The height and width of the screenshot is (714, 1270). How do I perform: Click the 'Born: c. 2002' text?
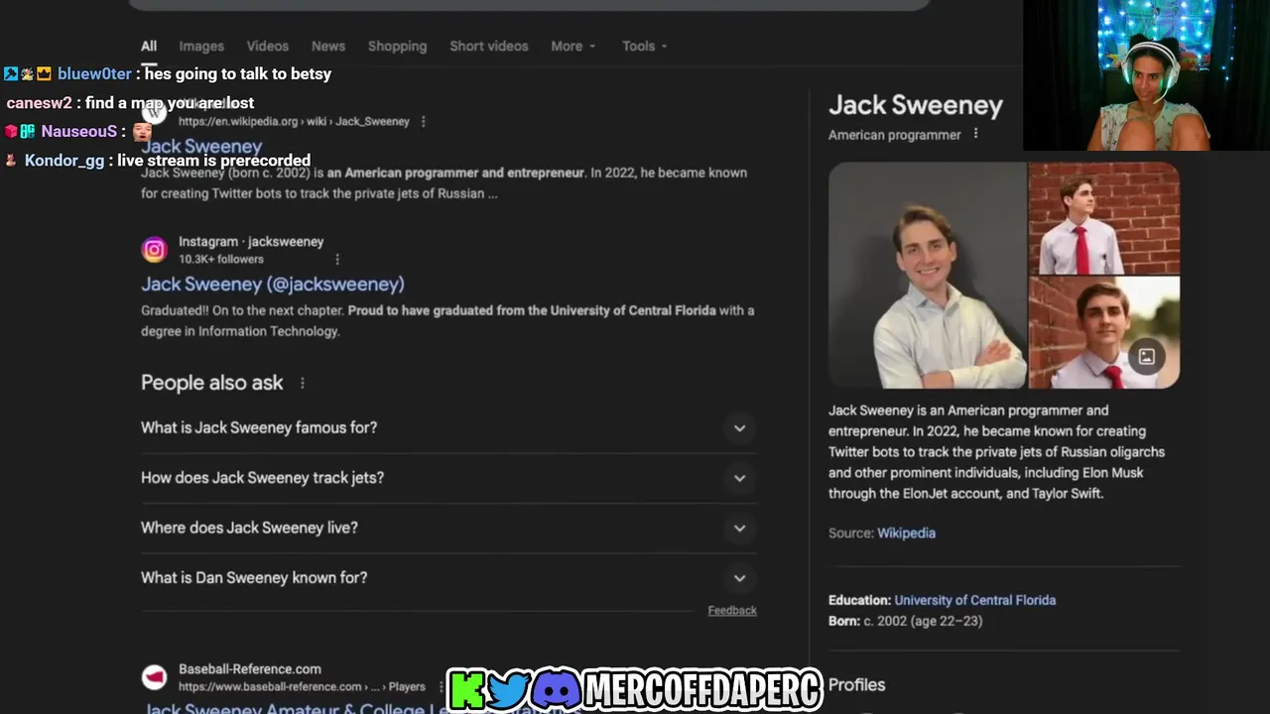click(x=905, y=621)
